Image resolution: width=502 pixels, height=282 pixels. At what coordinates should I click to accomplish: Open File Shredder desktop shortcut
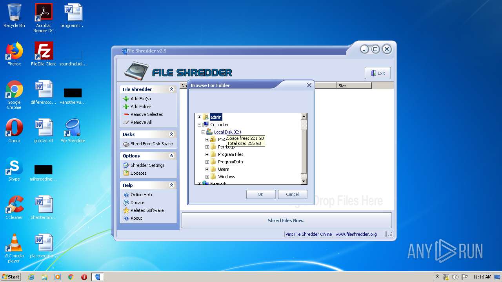click(73, 131)
